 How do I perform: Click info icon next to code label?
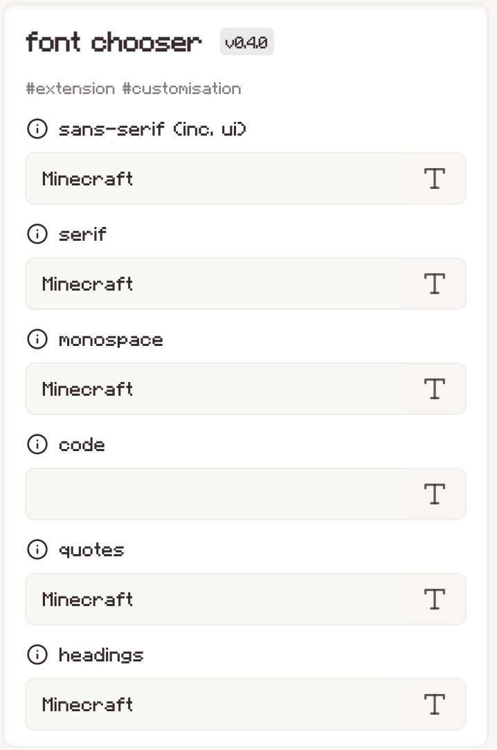coord(37,444)
